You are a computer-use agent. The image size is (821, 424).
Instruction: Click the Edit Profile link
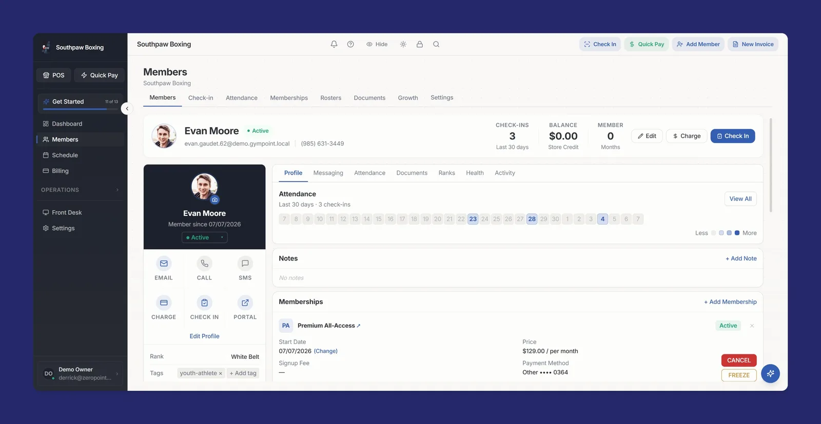[x=204, y=336]
